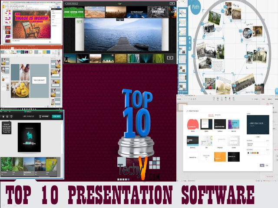Click the color scheme swatch row
This screenshot has height=208, width=278.
coord(254,153)
